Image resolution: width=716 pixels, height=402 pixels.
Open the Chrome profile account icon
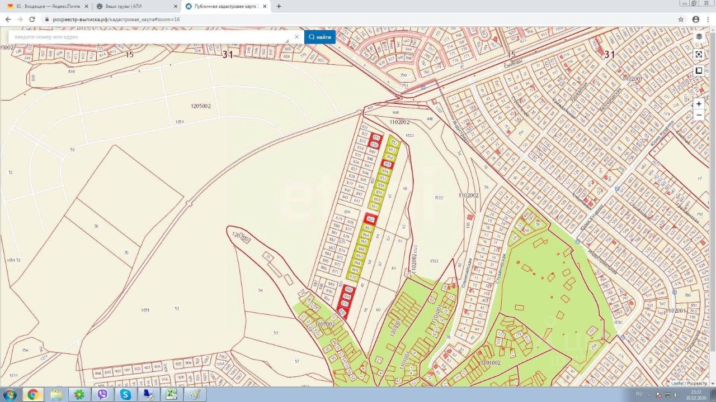coord(695,19)
